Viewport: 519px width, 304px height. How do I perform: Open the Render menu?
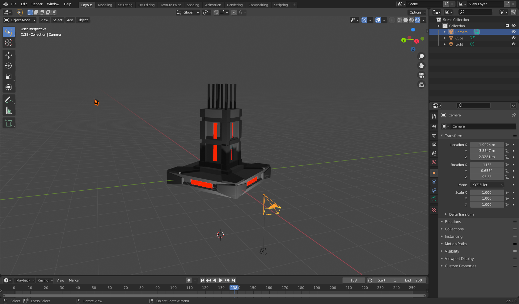[37, 4]
